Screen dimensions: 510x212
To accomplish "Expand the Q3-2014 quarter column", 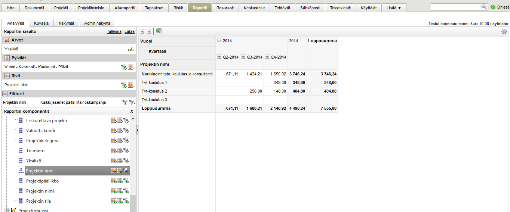I will pos(243,57).
